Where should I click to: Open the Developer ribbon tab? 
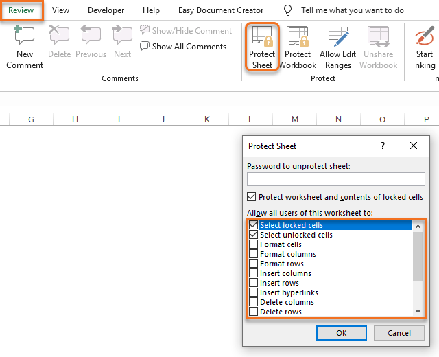pos(106,10)
